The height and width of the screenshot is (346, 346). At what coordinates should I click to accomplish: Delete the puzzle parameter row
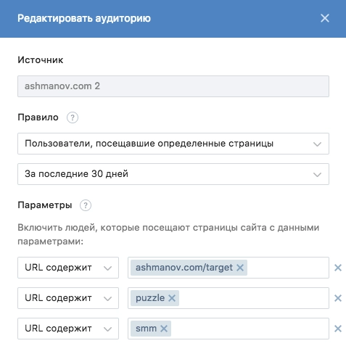click(x=338, y=298)
